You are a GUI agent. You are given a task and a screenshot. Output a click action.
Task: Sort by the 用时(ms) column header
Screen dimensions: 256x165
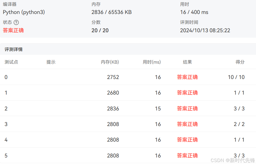[152, 62]
